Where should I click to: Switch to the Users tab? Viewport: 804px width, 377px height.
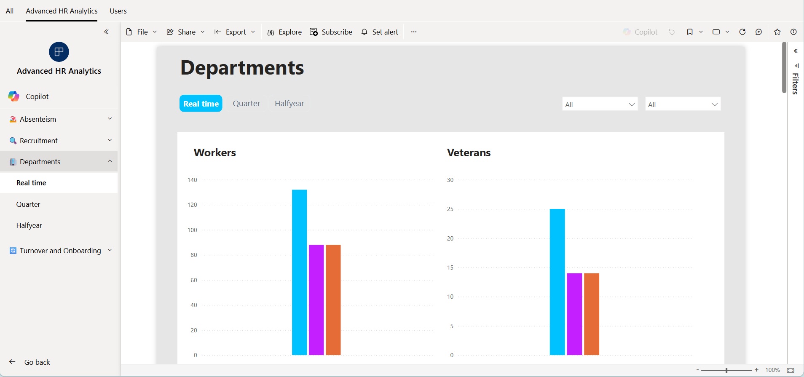[x=118, y=11]
